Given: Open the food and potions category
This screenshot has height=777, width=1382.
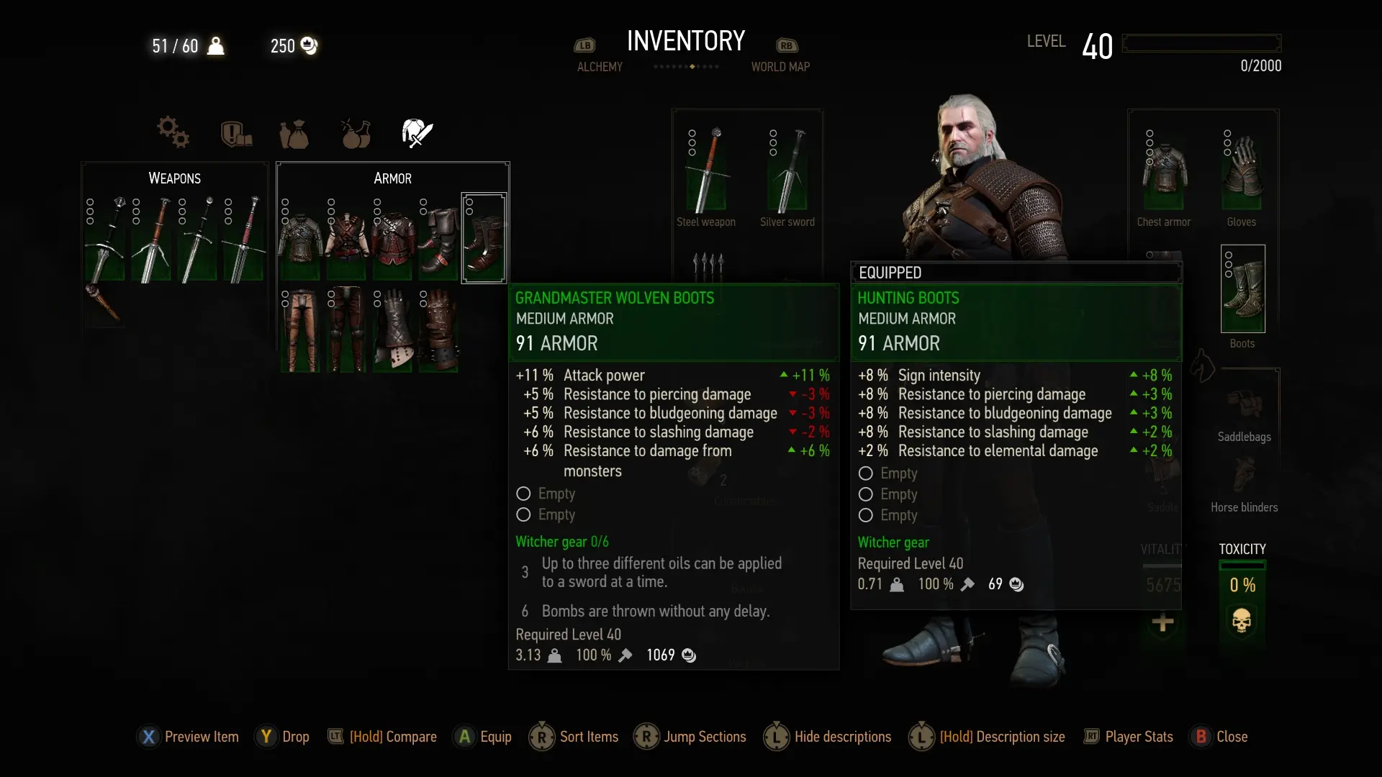Looking at the screenshot, I should coord(356,133).
